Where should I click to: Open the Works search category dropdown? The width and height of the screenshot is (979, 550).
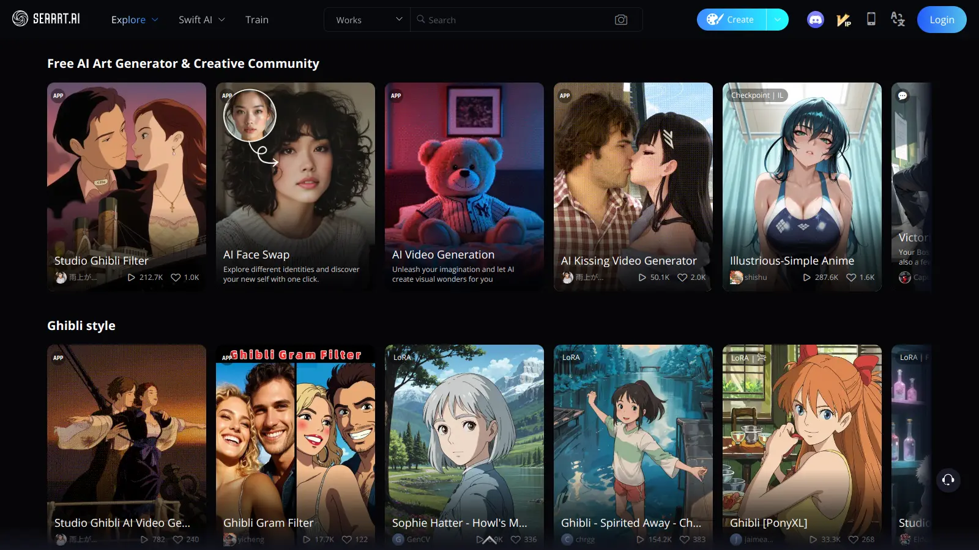click(x=368, y=20)
